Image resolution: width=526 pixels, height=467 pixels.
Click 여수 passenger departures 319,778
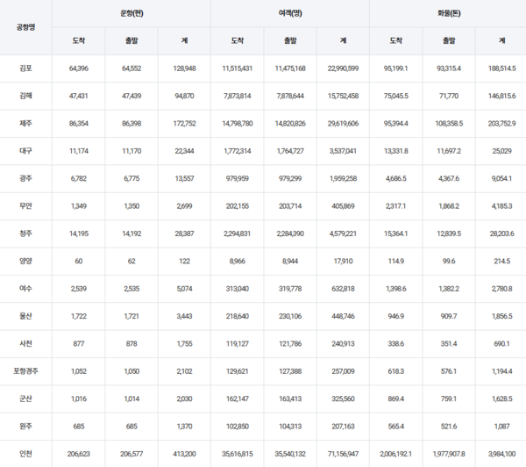pyautogui.click(x=290, y=289)
